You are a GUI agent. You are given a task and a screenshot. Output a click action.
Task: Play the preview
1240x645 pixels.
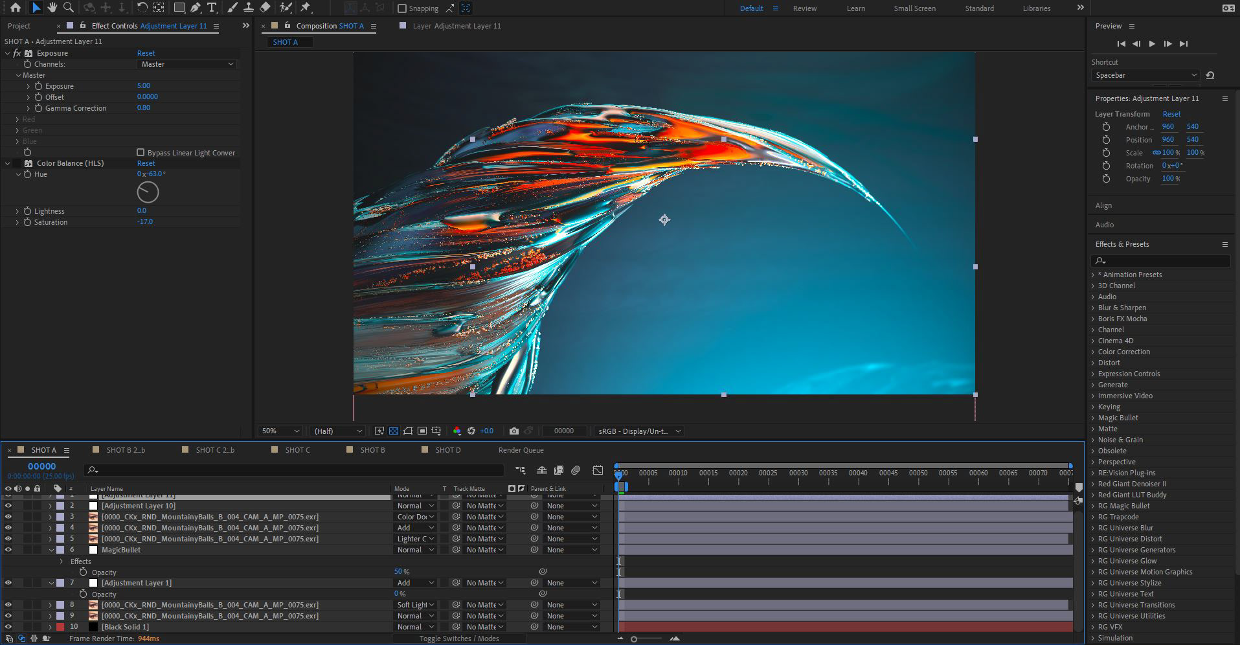[x=1152, y=43]
